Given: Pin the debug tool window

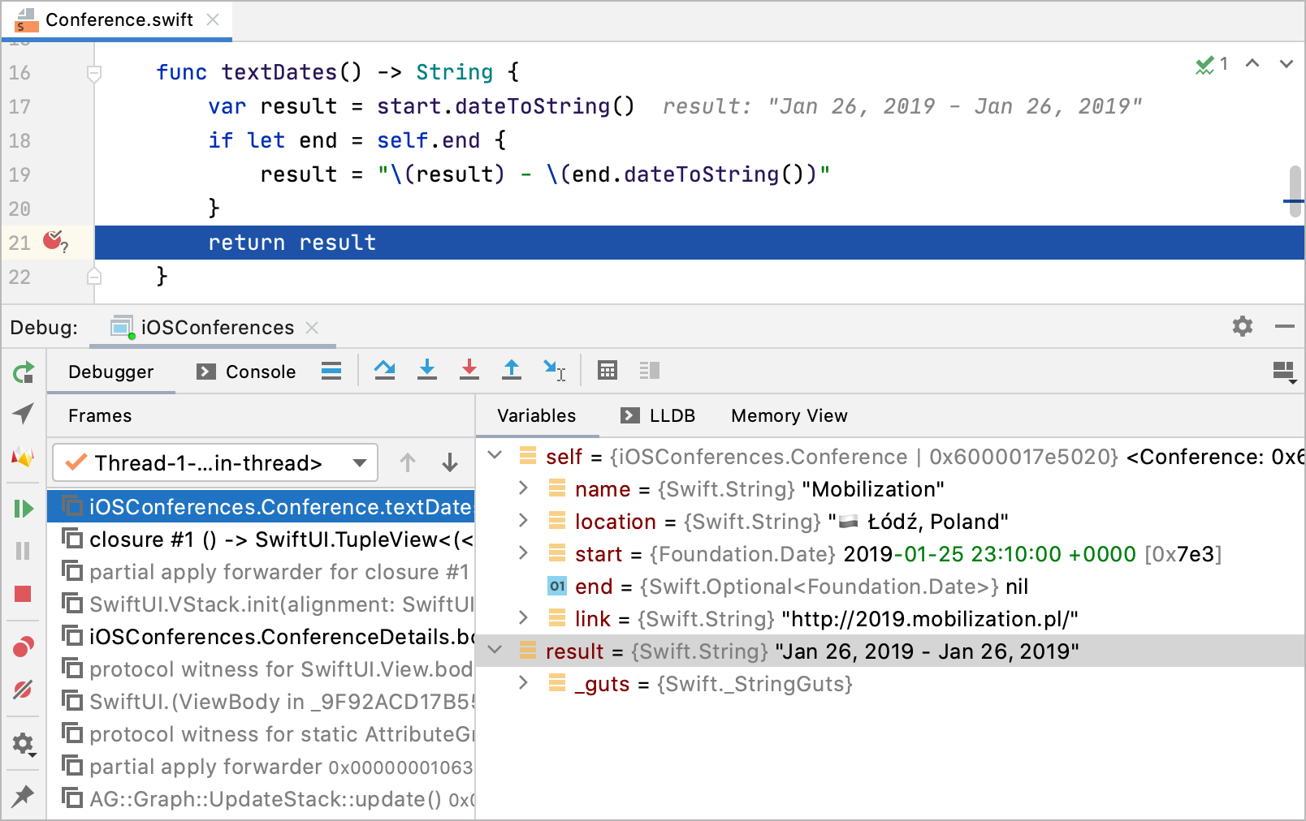Looking at the screenshot, I should click(24, 796).
